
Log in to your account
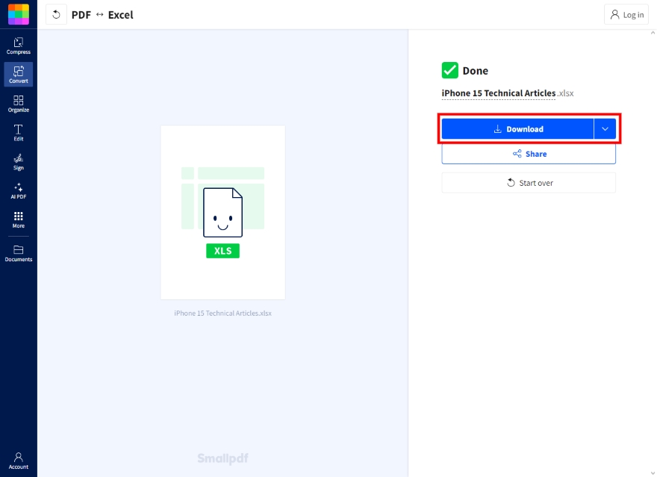click(626, 14)
